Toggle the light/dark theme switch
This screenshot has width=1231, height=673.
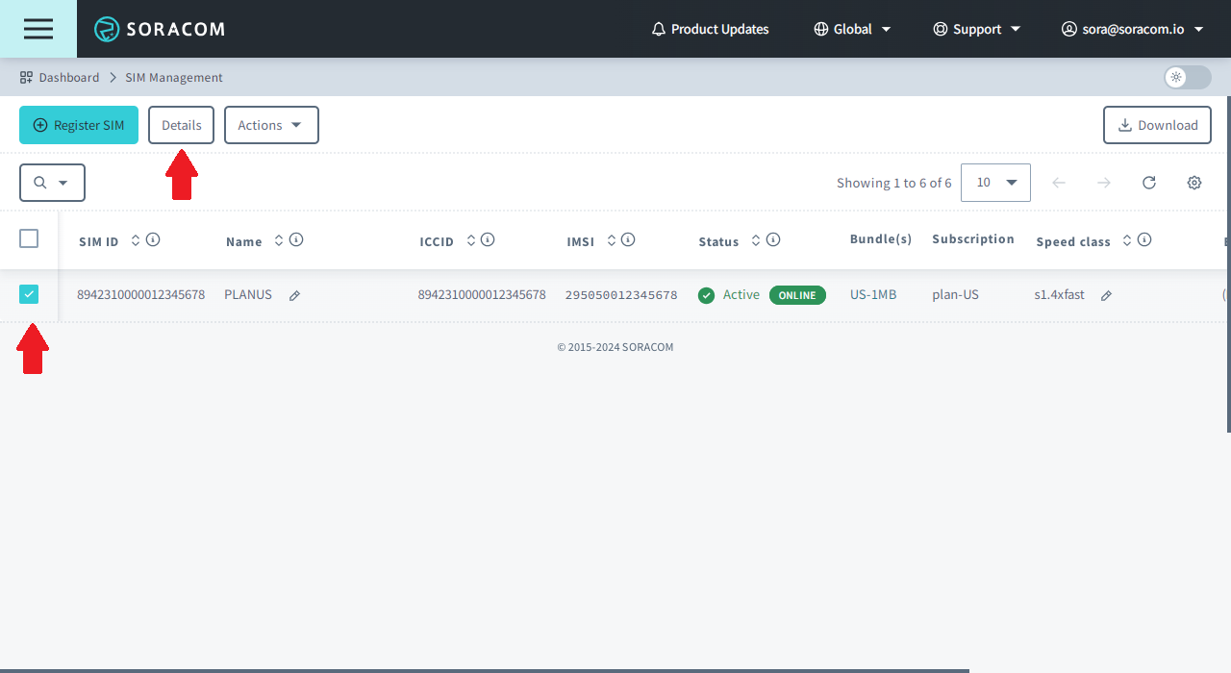point(1187,77)
